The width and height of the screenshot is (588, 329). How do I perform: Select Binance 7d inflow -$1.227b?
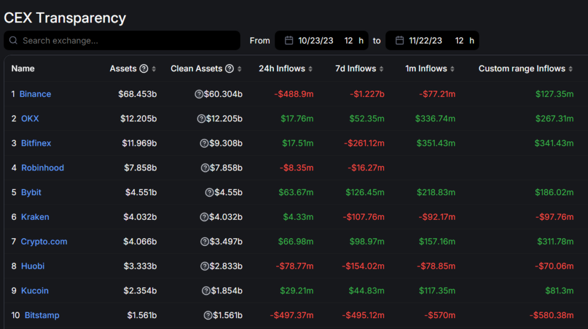tap(367, 94)
